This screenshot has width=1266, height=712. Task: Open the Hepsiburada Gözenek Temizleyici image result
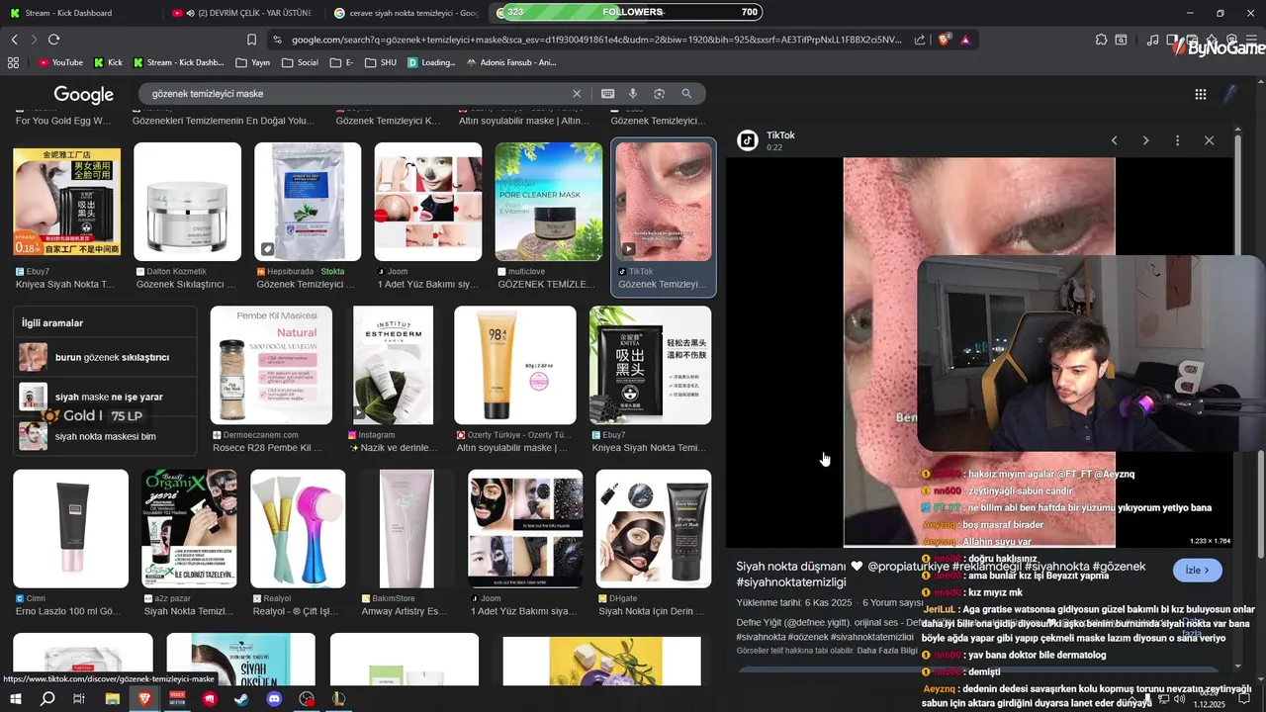pyautogui.click(x=308, y=202)
